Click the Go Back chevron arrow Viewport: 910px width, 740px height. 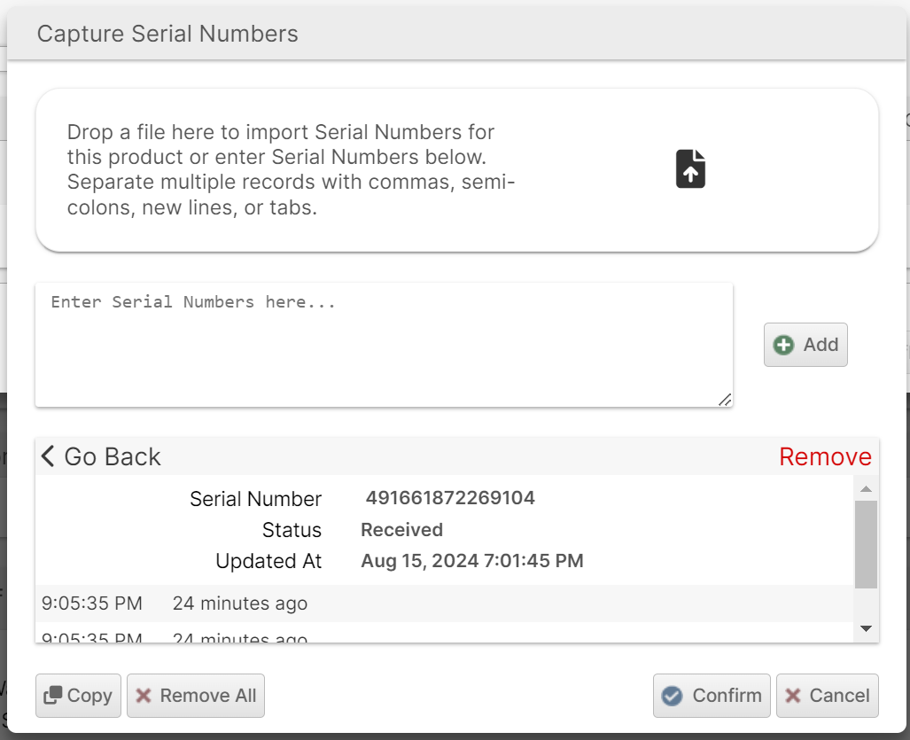[x=48, y=456]
